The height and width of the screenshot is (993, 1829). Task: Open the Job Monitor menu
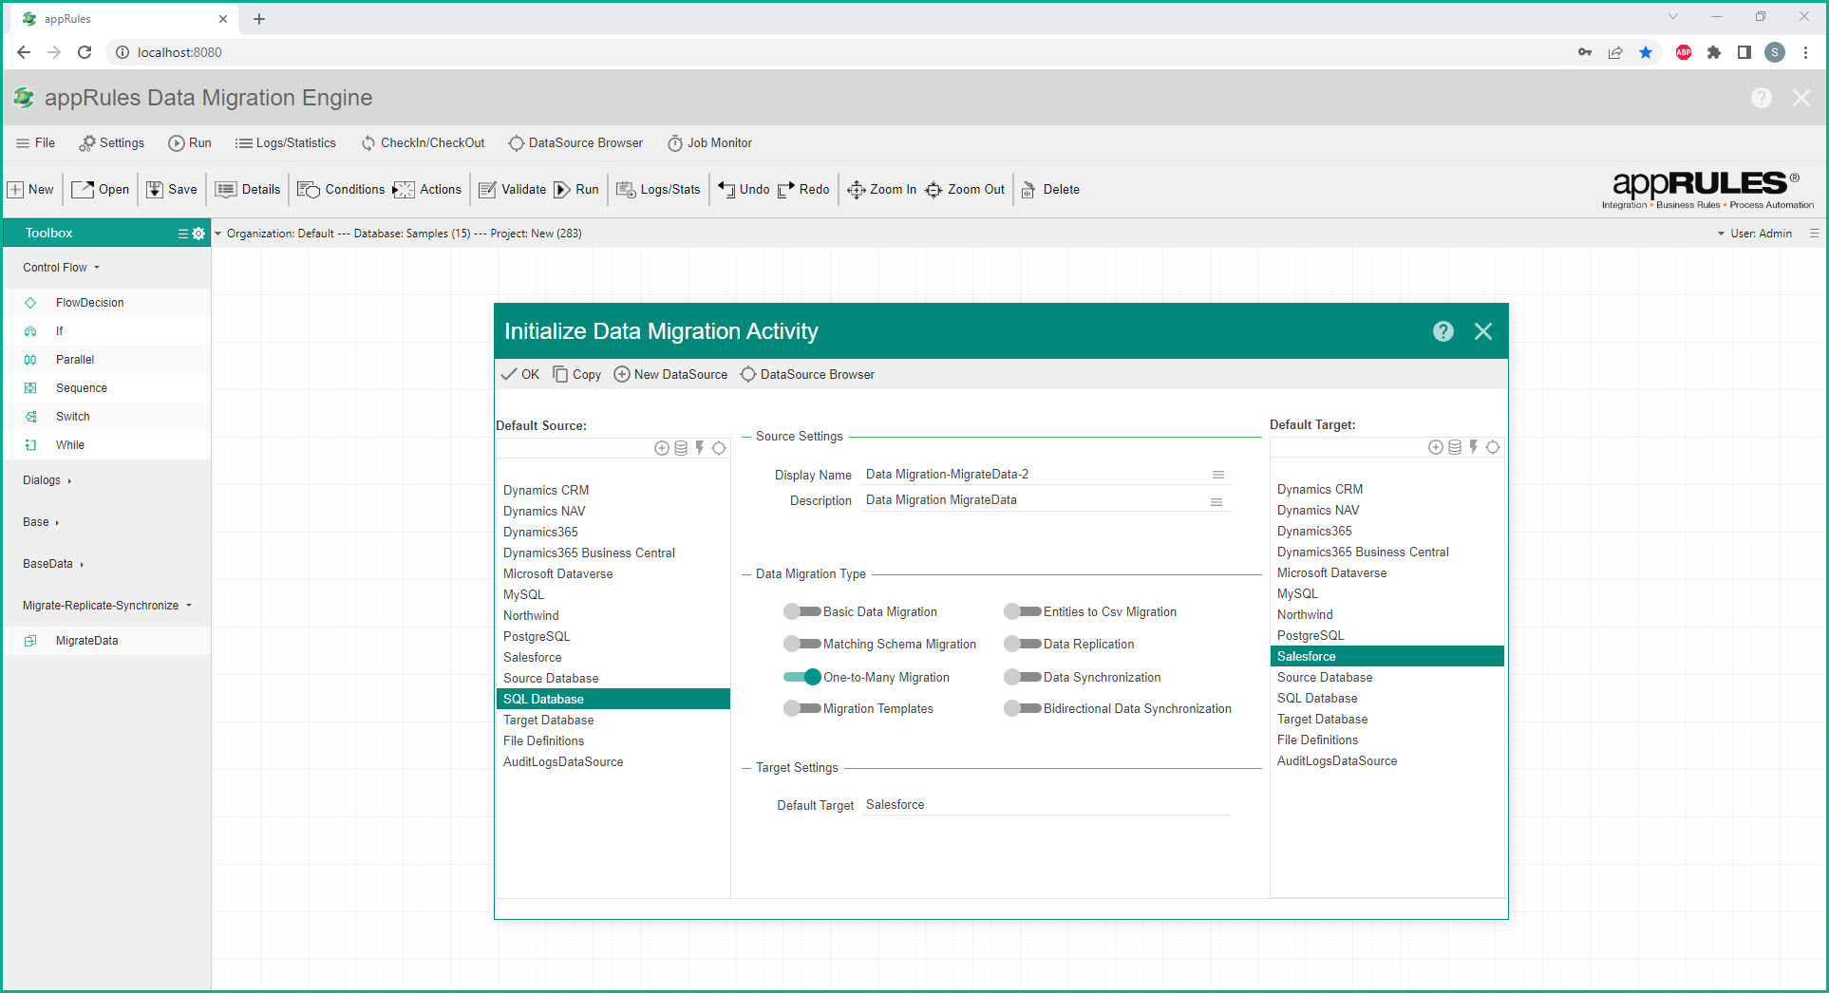pos(709,143)
